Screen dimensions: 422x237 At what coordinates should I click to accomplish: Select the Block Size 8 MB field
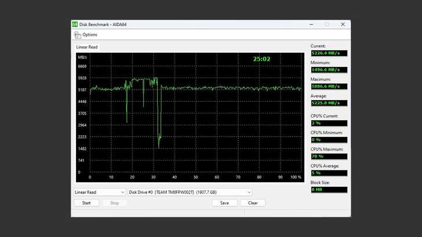coord(329,190)
